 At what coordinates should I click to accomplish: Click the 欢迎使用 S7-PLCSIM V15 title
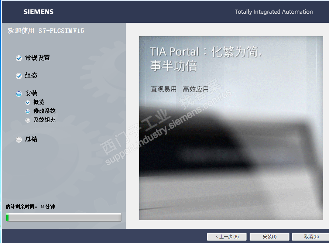point(46,31)
